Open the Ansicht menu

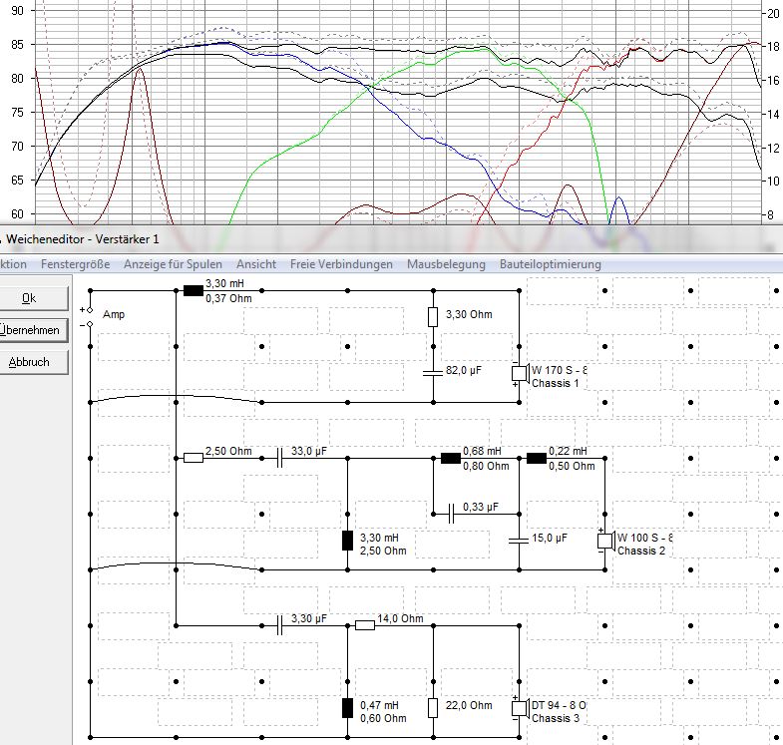[x=256, y=264]
